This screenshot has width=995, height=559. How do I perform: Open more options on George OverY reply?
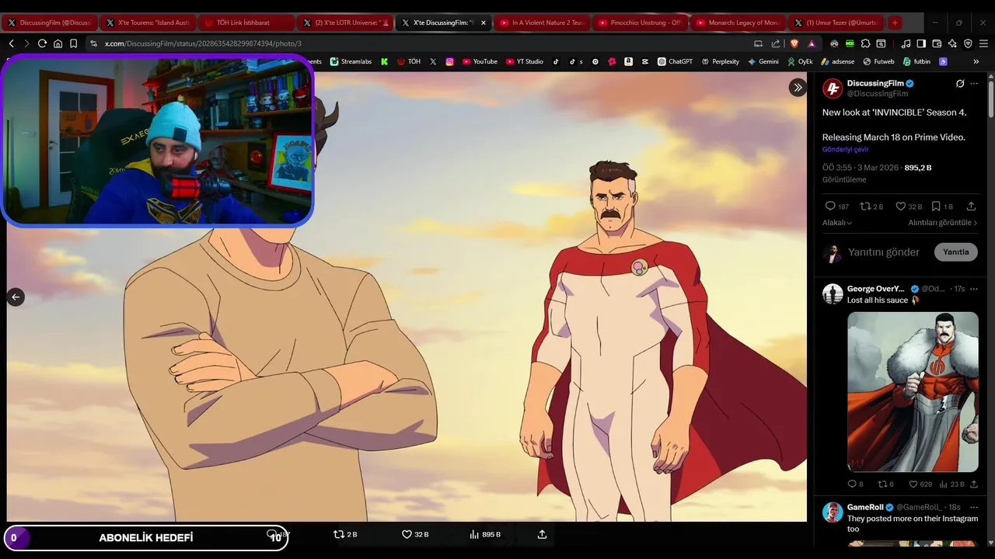974,289
